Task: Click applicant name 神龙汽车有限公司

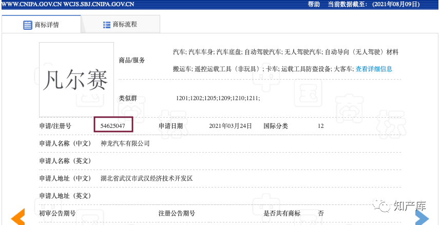Action: tap(125, 143)
